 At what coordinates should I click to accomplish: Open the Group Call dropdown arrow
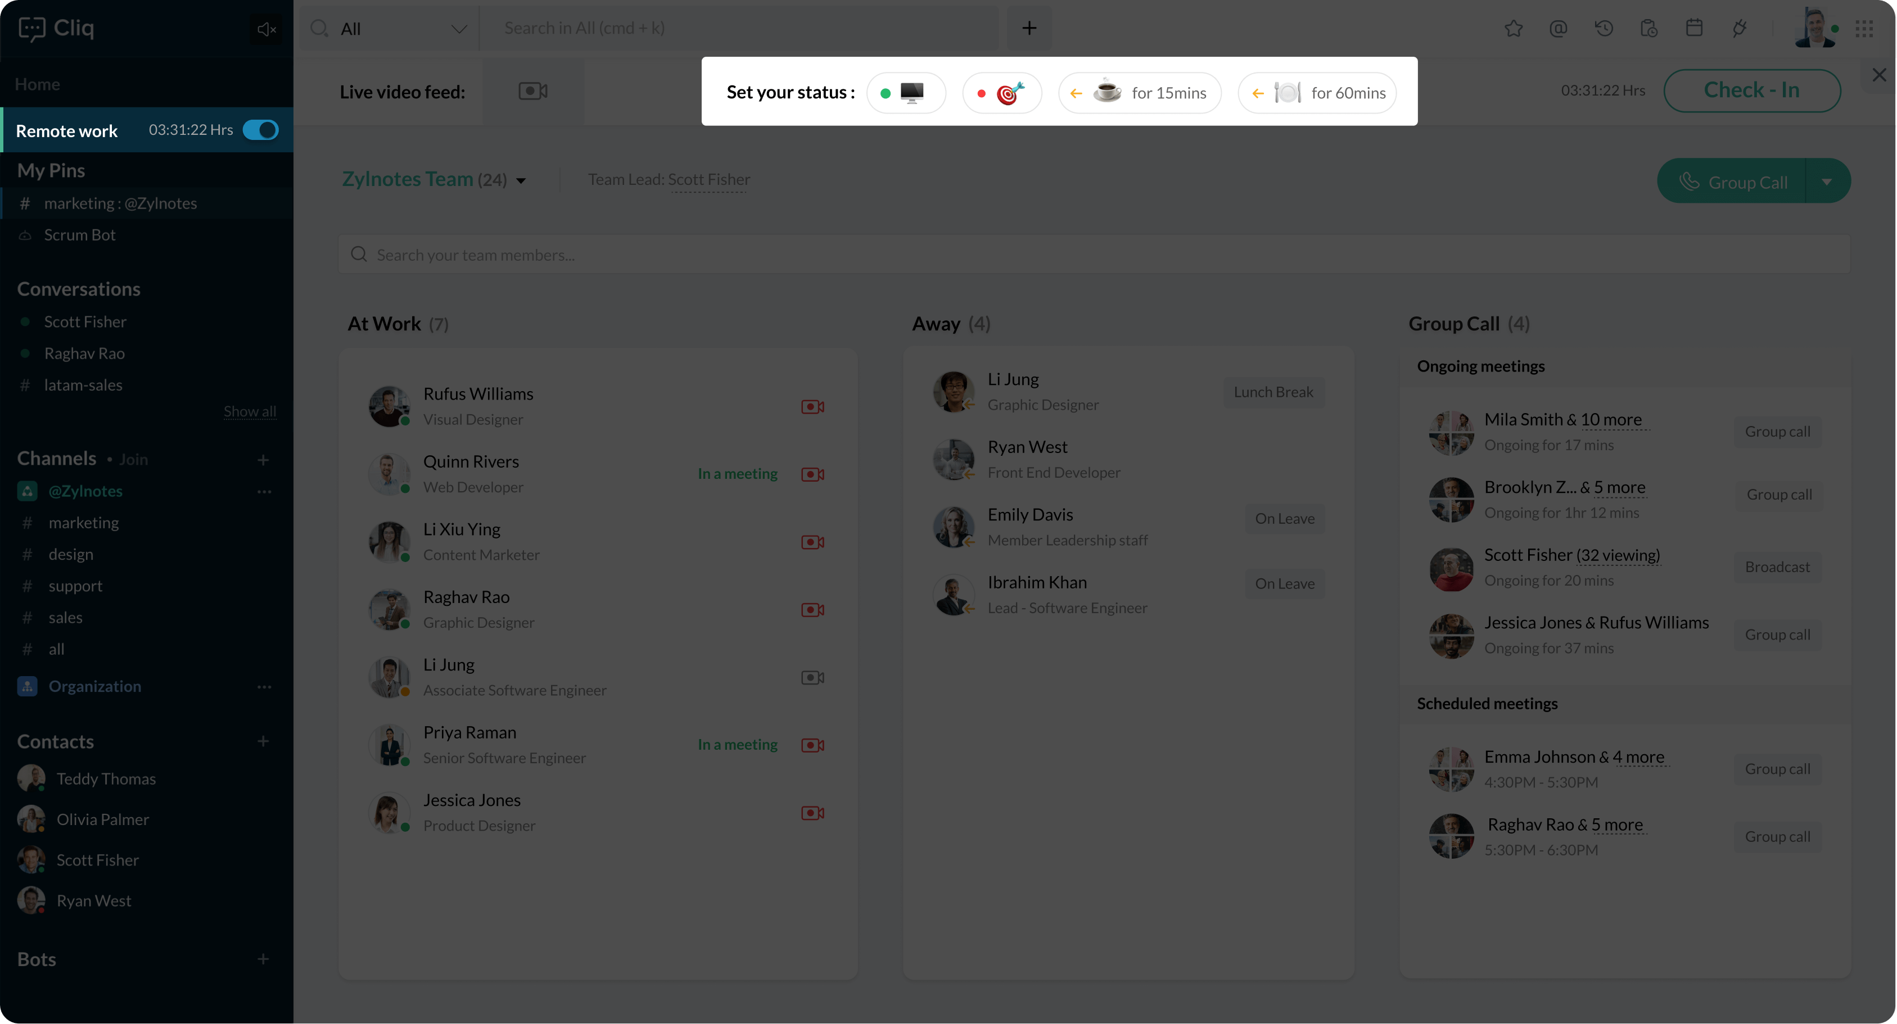(x=1827, y=182)
